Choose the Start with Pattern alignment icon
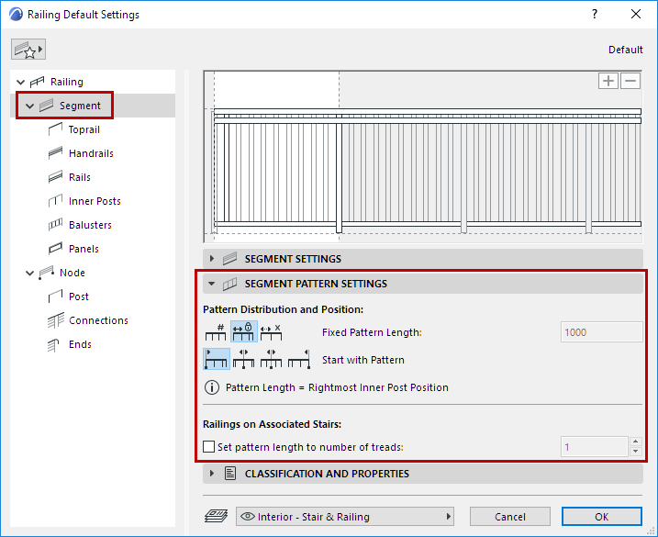The image size is (658, 537). [216, 360]
